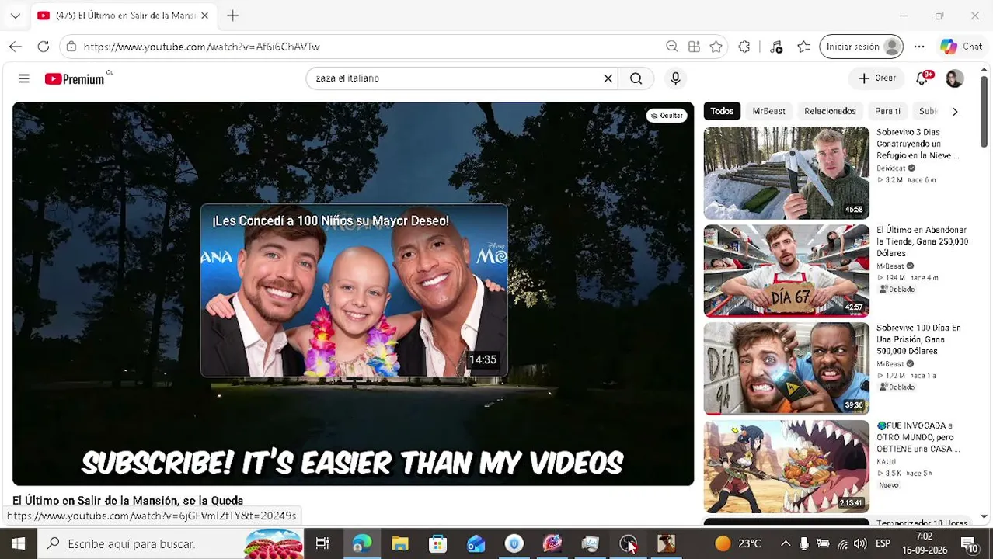Open the YouTube account avatar menu
The width and height of the screenshot is (993, 559).
(955, 78)
